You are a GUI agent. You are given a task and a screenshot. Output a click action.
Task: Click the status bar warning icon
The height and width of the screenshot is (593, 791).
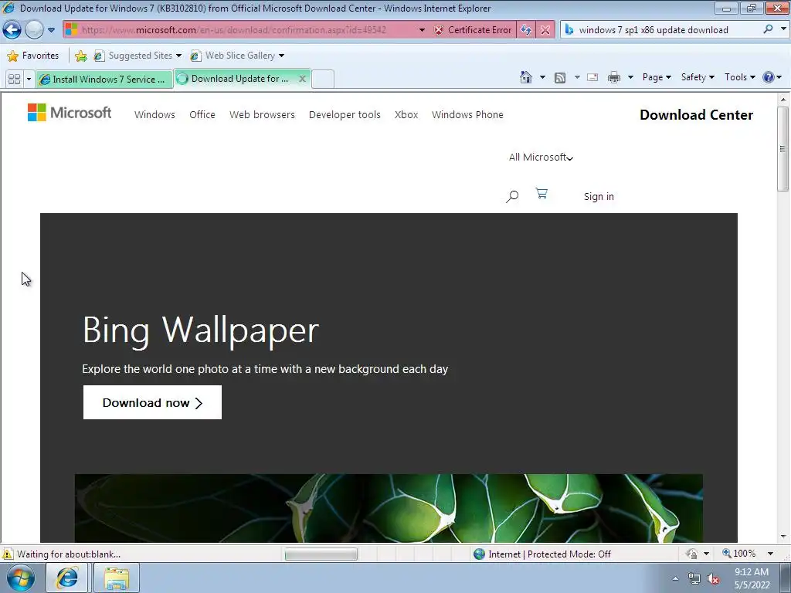click(x=8, y=554)
